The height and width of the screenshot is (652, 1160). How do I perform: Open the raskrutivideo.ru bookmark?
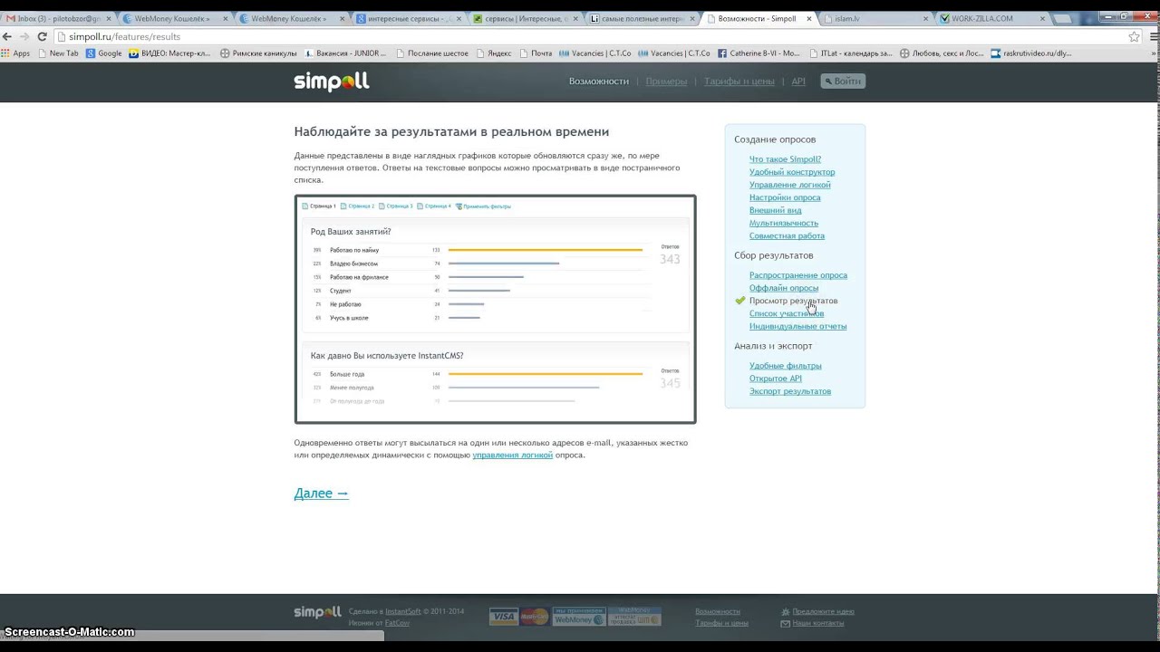pos(1030,53)
